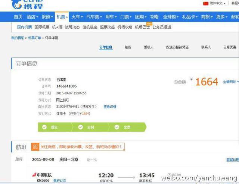Image resolution: width=239 pixels, height=184 pixels.
Task: Open the 机+酒 sub-navigation item
Action: pos(57,27)
